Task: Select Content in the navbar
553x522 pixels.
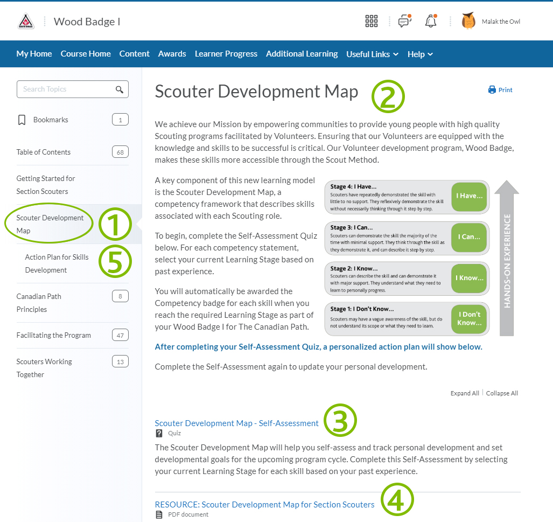Action: coord(135,54)
